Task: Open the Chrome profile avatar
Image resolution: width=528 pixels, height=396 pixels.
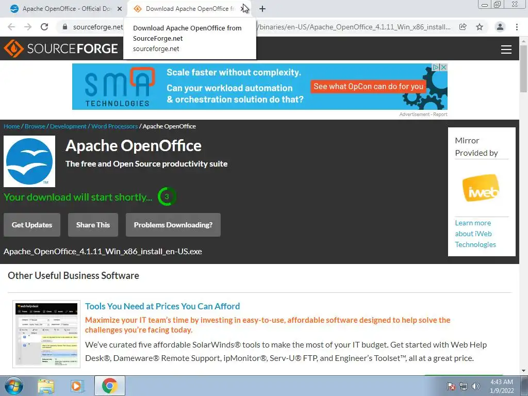Action: point(500,27)
